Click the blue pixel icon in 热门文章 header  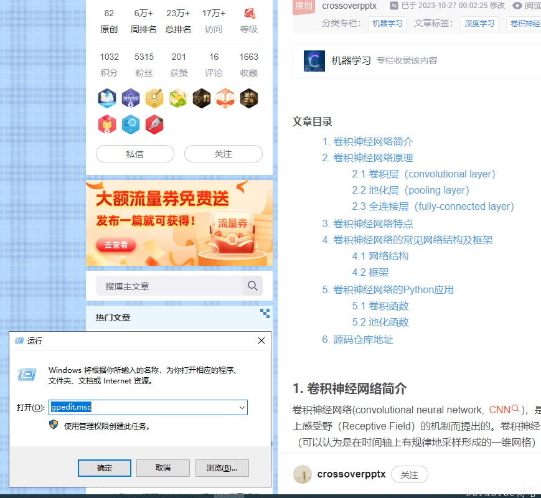265,313
